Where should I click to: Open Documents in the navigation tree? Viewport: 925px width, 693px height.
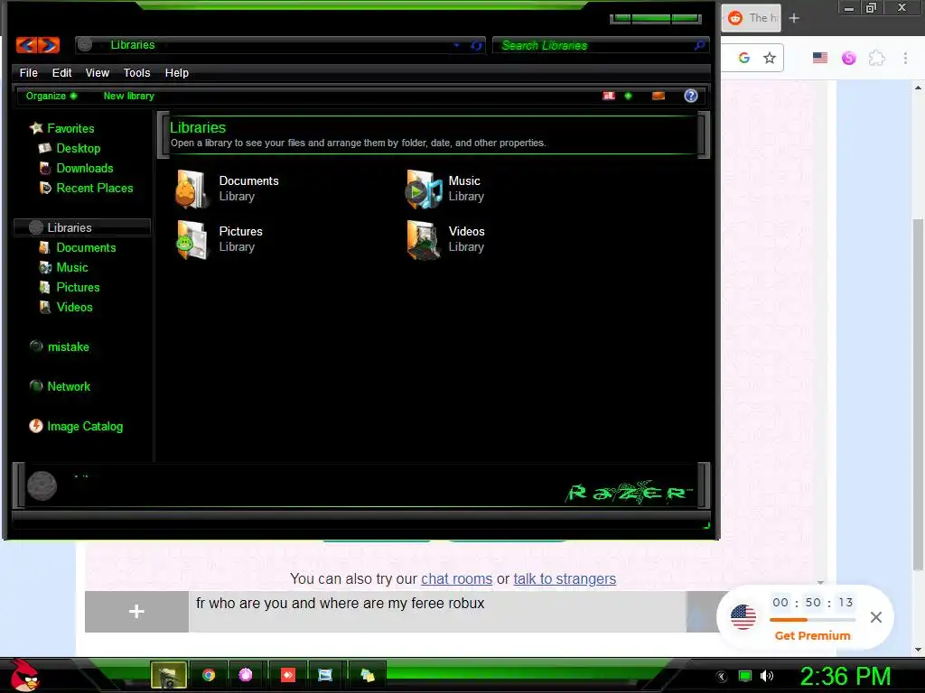[78, 247]
